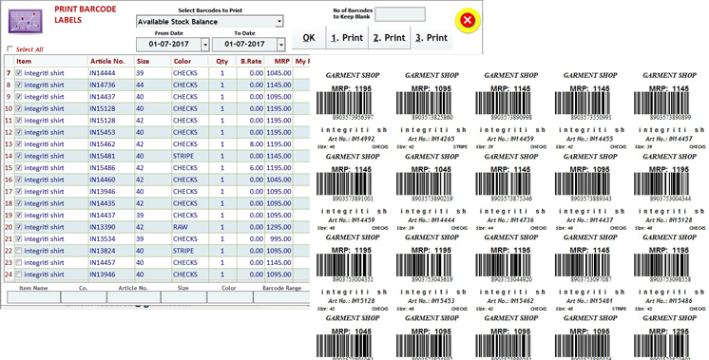Click barcode label Art No. IN14736 preview

click(x=510, y=220)
